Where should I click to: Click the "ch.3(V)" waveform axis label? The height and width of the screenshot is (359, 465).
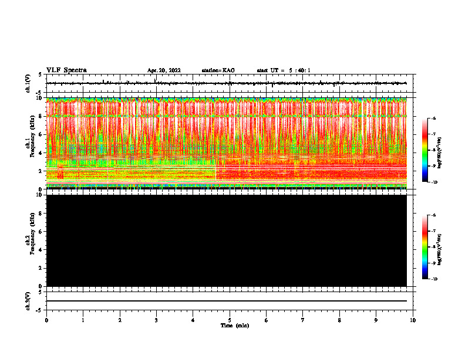coord(28,301)
